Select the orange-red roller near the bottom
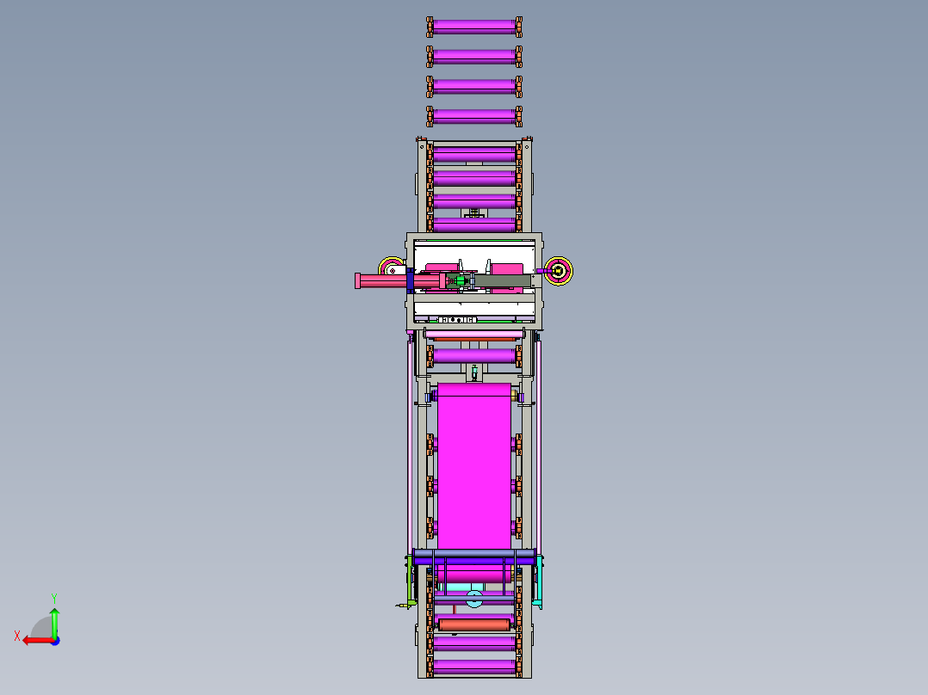This screenshot has height=695, width=928. click(x=474, y=625)
